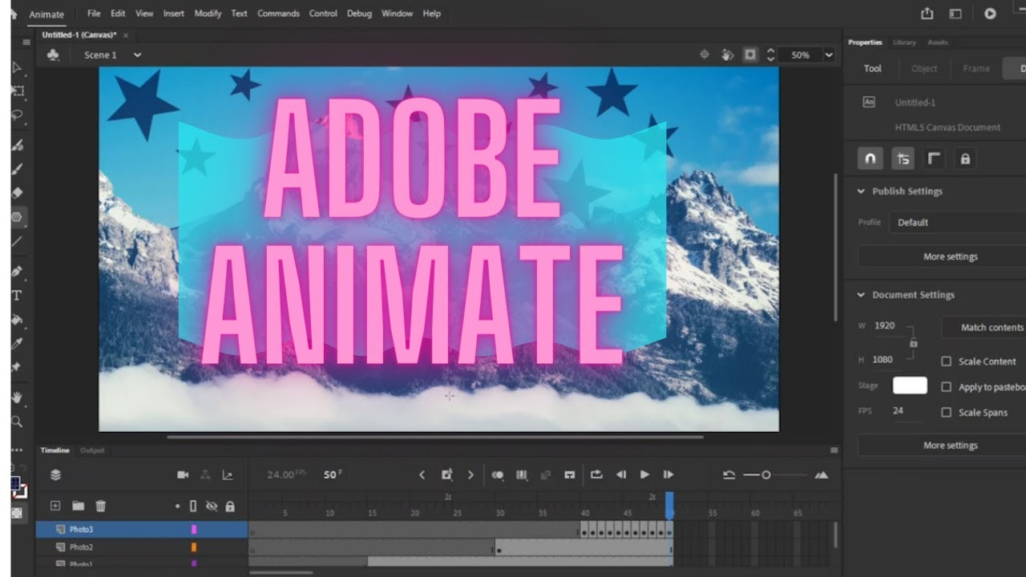
Task: Click the Test Movie play icon
Action: click(991, 14)
